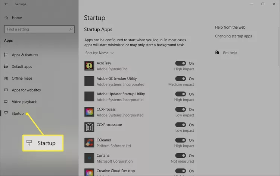
Task: Toggle Creative Cloud Desktop startup
Action: tap(181, 171)
